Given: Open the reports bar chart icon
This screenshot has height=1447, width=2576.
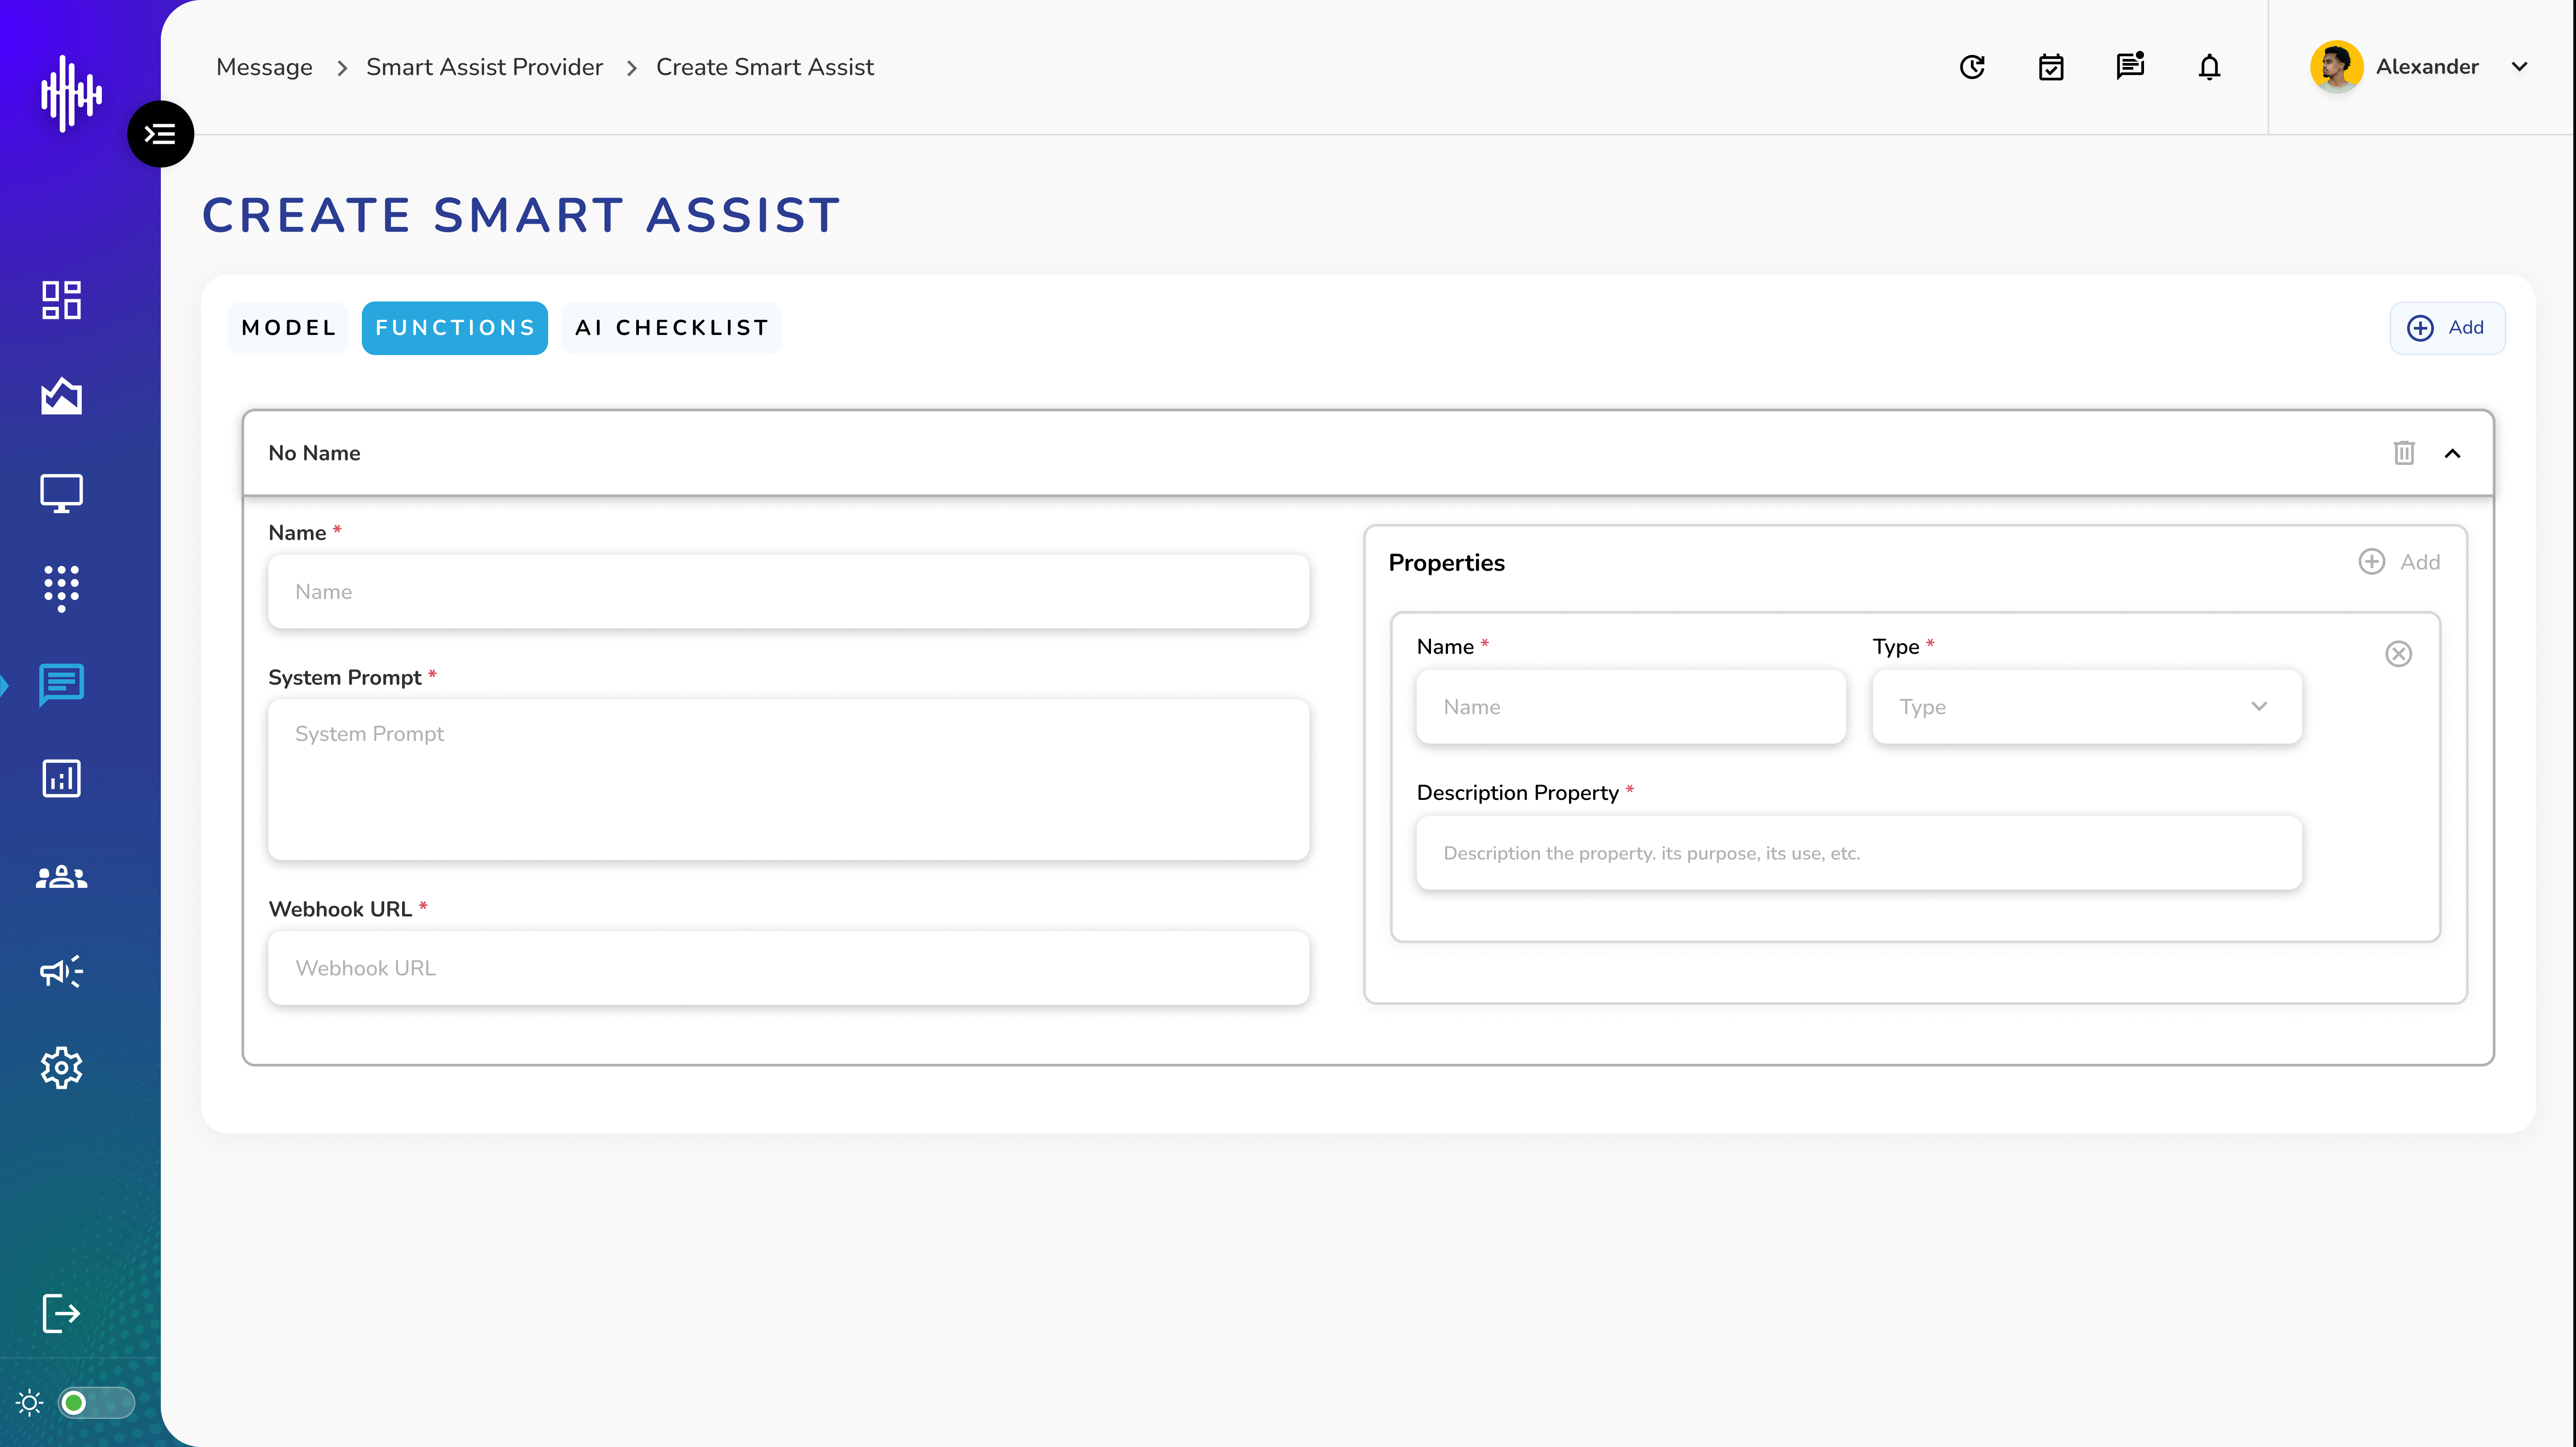Looking at the screenshot, I should point(61,779).
